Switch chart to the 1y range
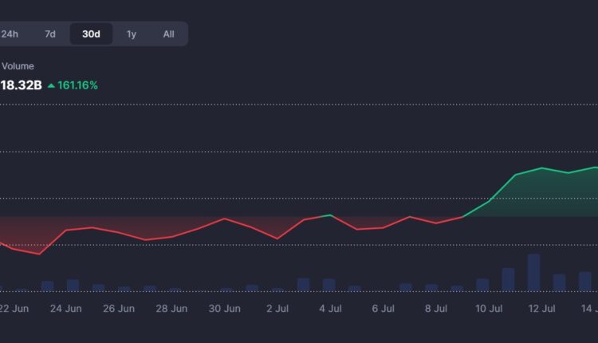This screenshot has height=343, width=598. (132, 34)
